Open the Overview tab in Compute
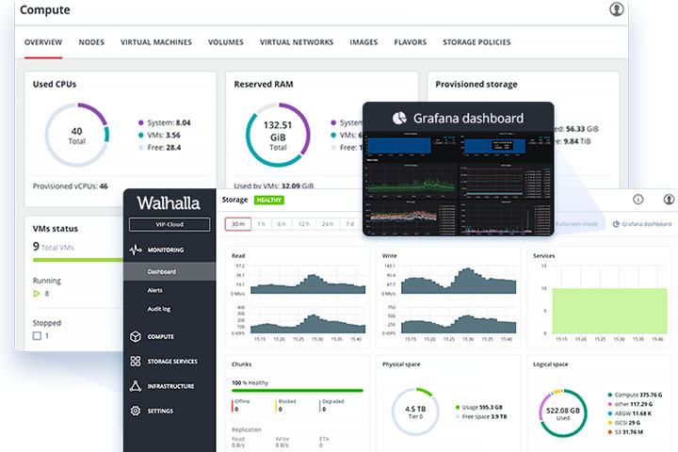The image size is (678, 452). [43, 42]
